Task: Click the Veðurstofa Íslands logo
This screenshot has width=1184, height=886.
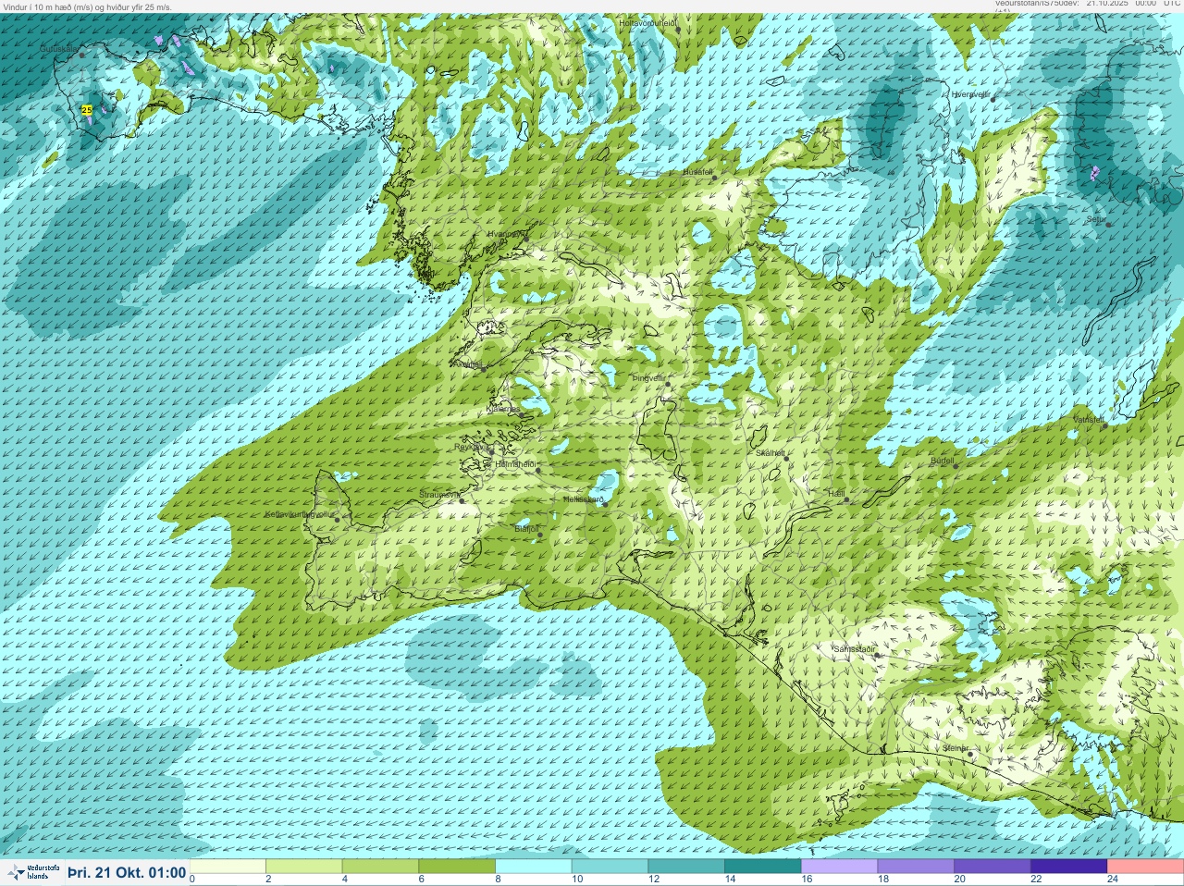Action: [33, 872]
